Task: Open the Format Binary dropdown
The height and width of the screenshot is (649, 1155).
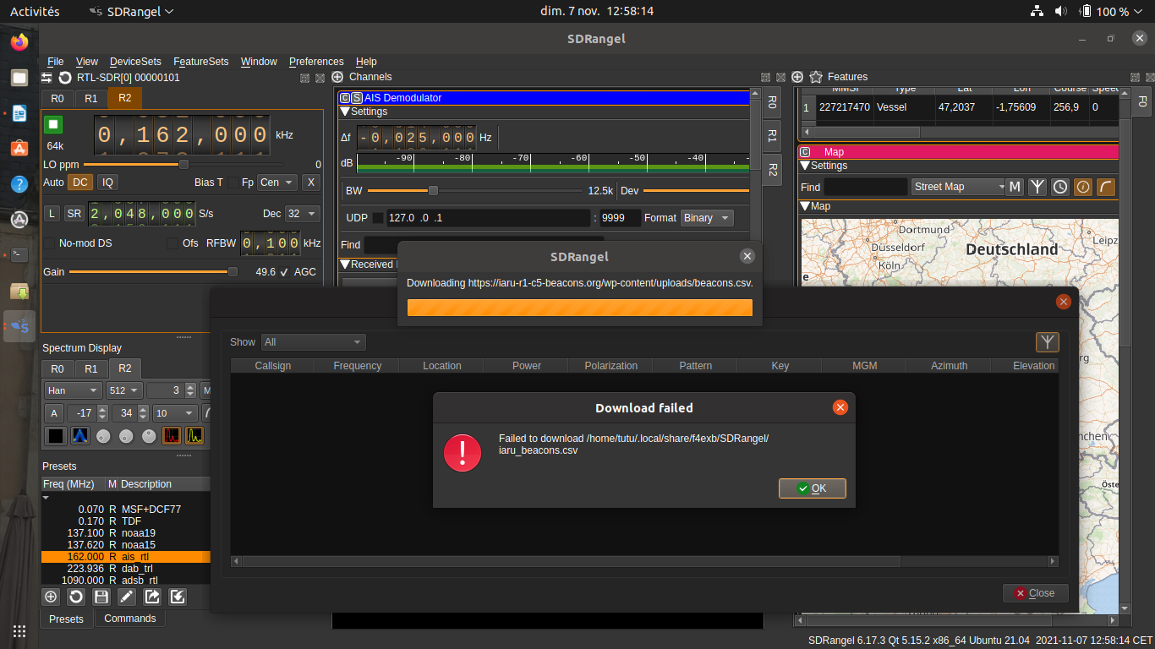Action: 707,218
